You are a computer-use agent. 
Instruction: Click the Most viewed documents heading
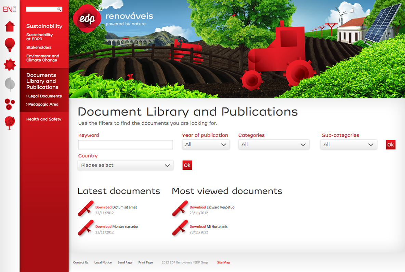tap(227, 191)
